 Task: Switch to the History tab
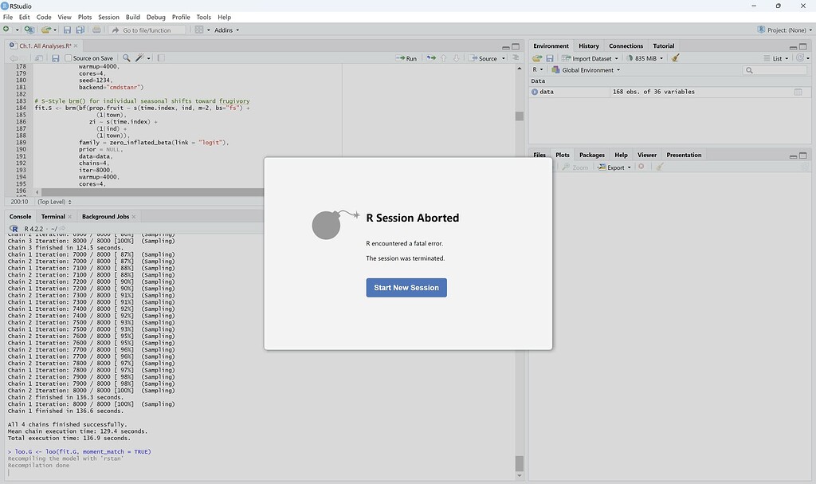point(589,45)
